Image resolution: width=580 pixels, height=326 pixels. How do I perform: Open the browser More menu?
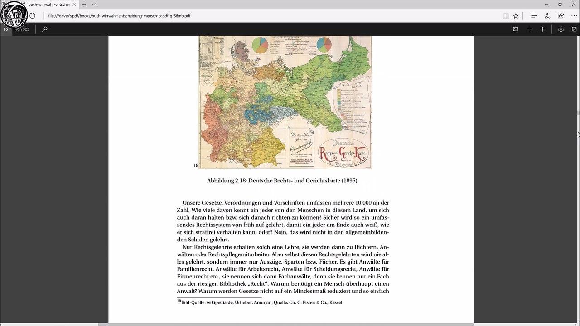pos(574,16)
